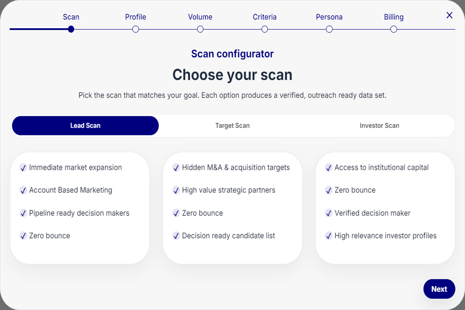Viewport: 465px width, 310px height.
Task: Open the Criteria step in progress bar
Action: pos(265,30)
